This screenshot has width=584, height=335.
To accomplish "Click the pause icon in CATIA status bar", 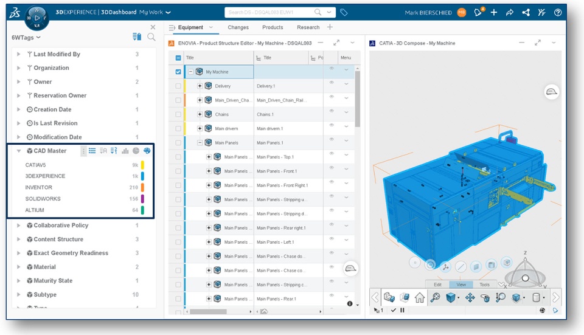I will [402, 310].
